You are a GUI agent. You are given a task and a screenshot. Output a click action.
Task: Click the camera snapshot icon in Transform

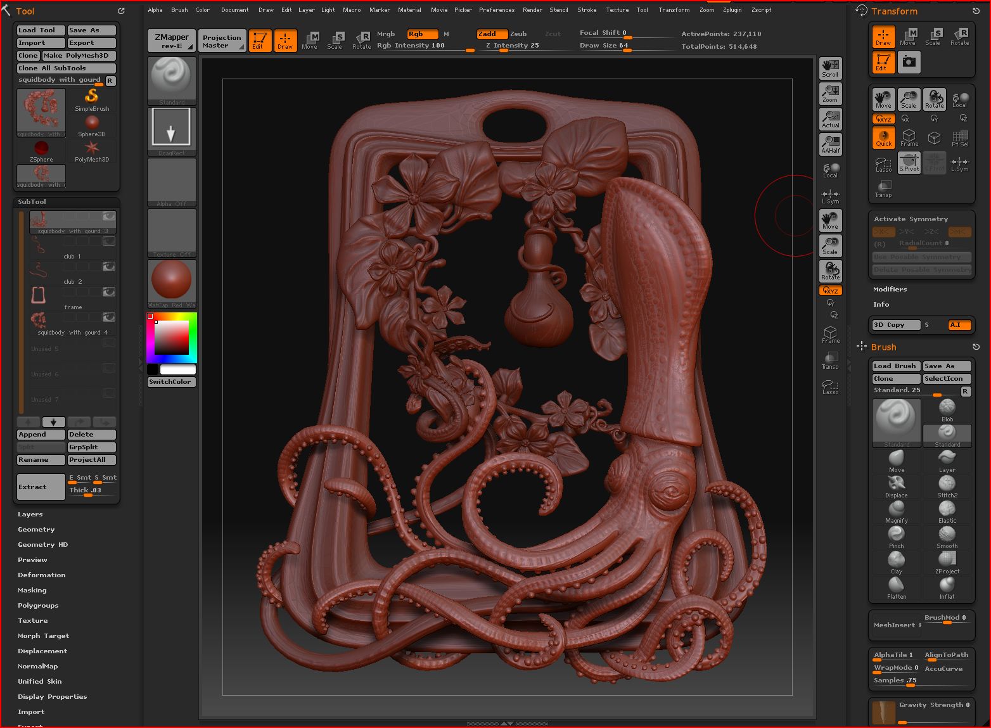[x=909, y=61]
